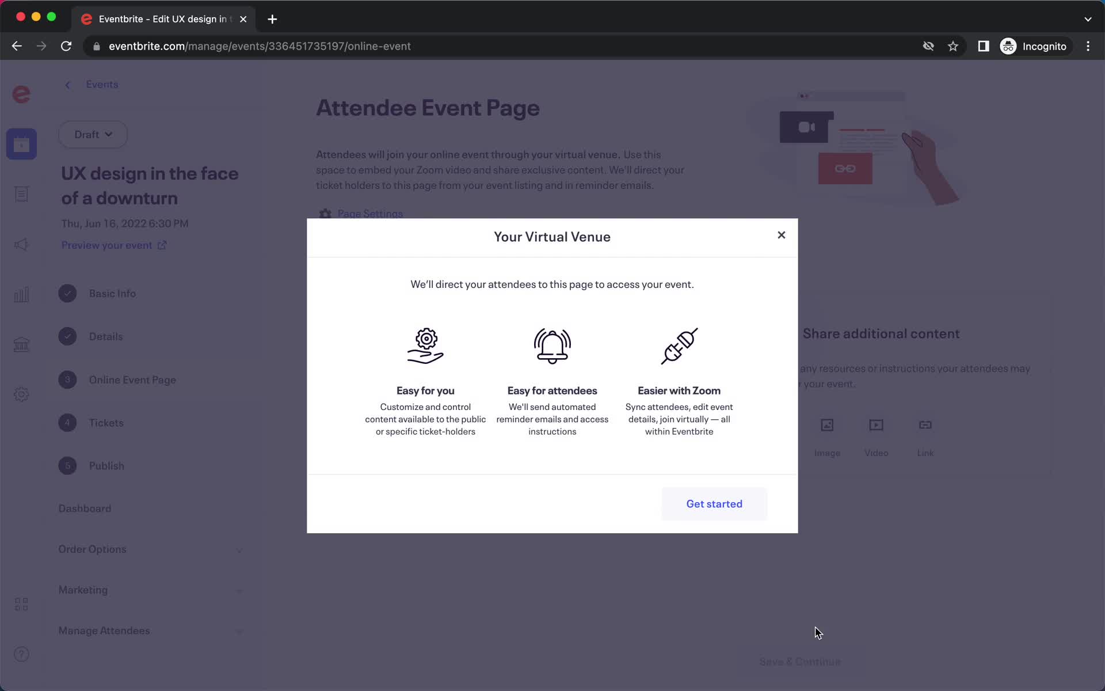Screen dimensions: 1105x691
Task: Open the Apps grid sidebar icon
Action: 21,604
